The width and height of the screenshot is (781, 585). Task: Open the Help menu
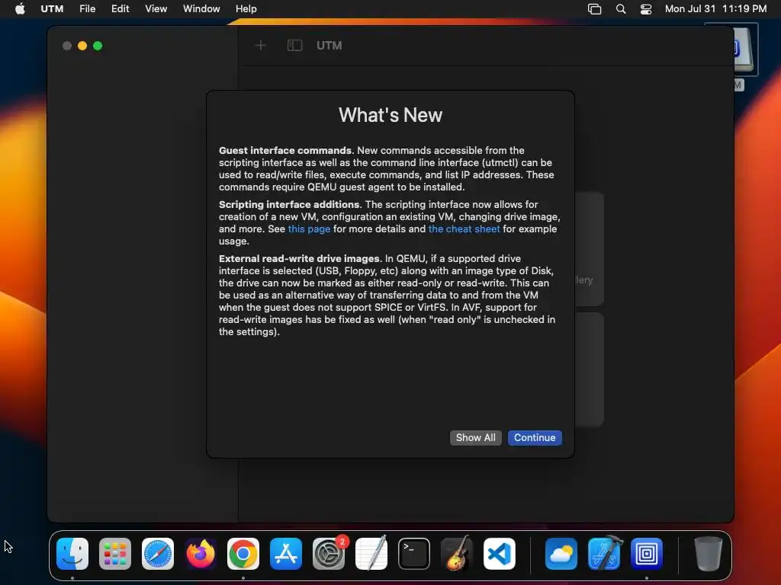(246, 9)
